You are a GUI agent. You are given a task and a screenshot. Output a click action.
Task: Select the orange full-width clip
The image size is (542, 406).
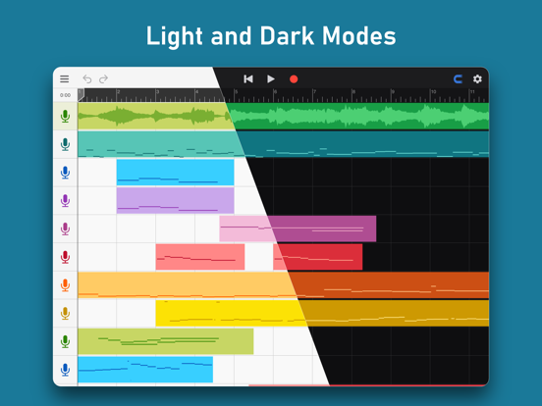coord(284,285)
